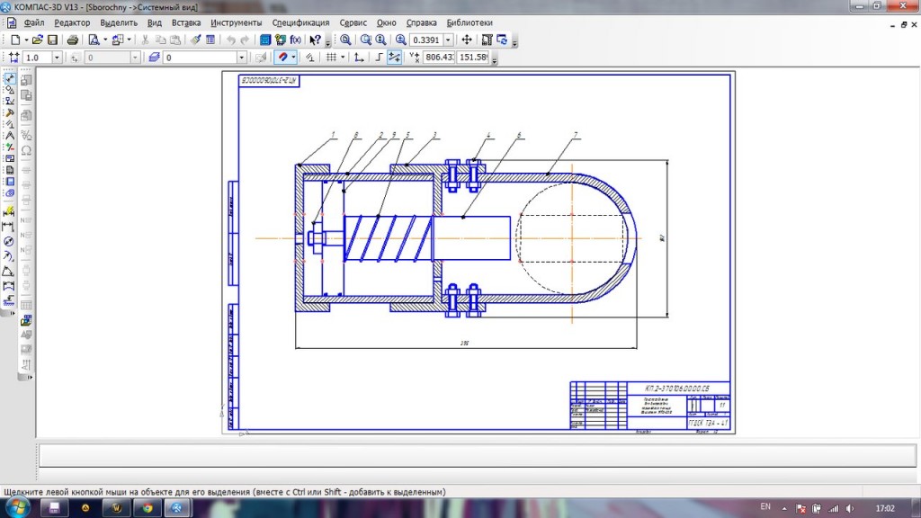Toggle parametric mode button

pyautogui.click(x=309, y=58)
